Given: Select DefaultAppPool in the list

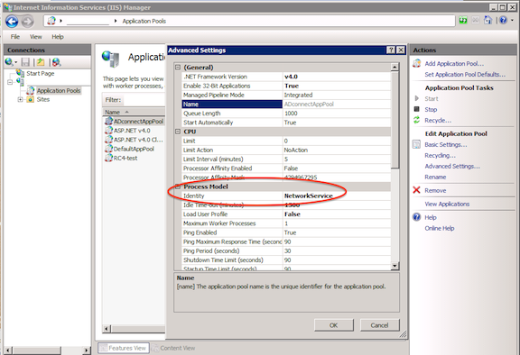Looking at the screenshot, I should coord(134,149).
